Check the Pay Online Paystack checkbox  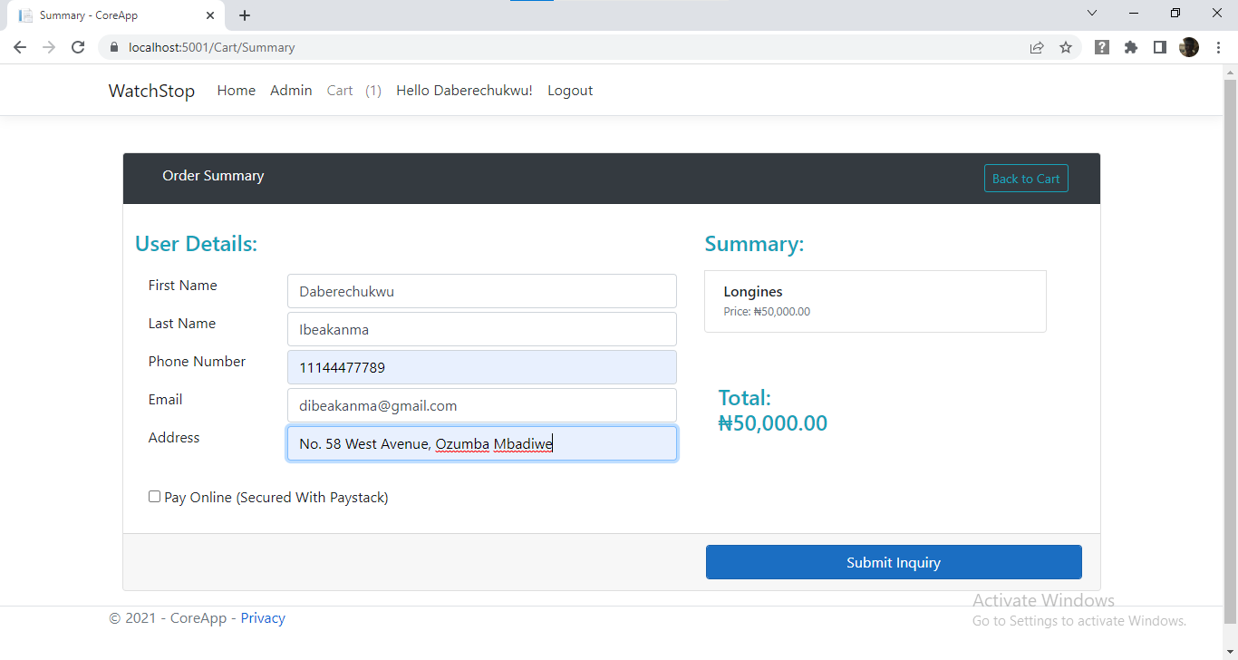point(154,497)
